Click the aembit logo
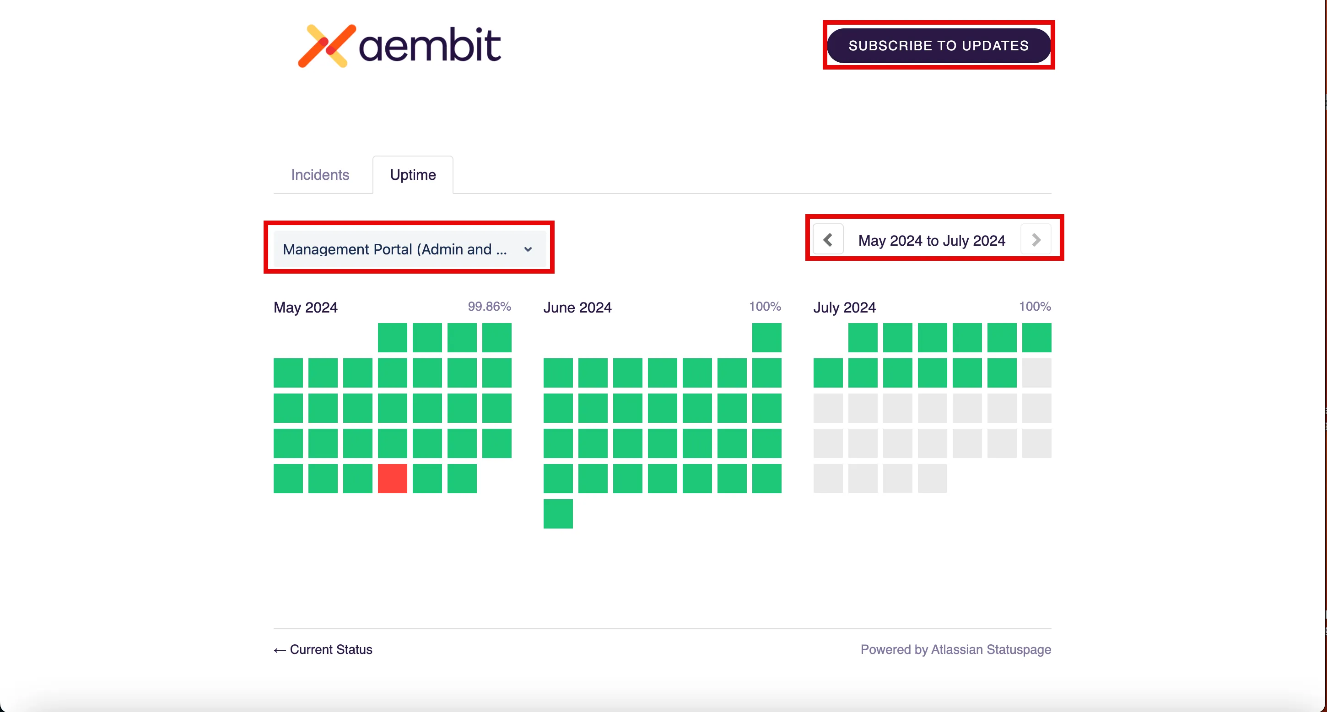The image size is (1327, 712). (x=399, y=45)
